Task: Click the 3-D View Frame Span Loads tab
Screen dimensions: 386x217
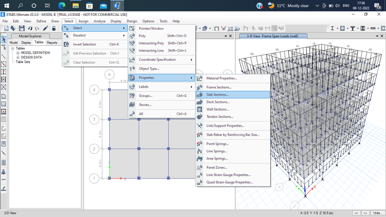Action: pyautogui.click(x=273, y=36)
